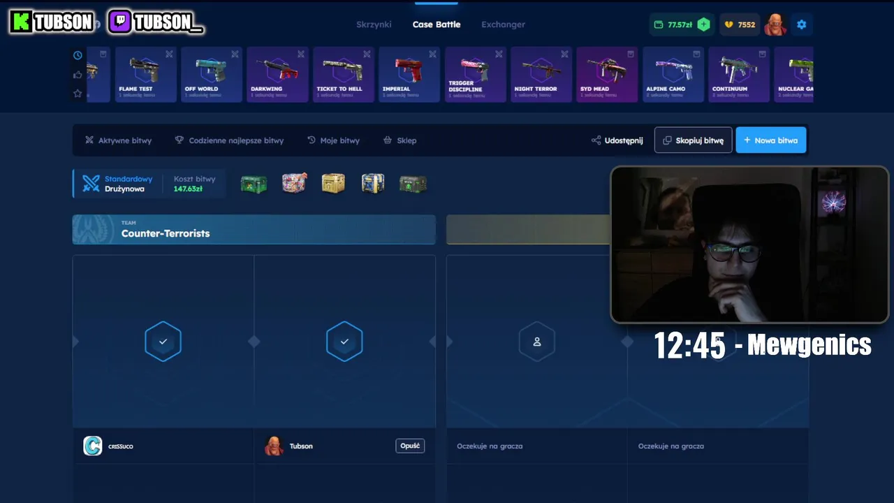The height and width of the screenshot is (503, 894).
Task: Click Skopiuj bitwę button
Action: click(x=693, y=140)
